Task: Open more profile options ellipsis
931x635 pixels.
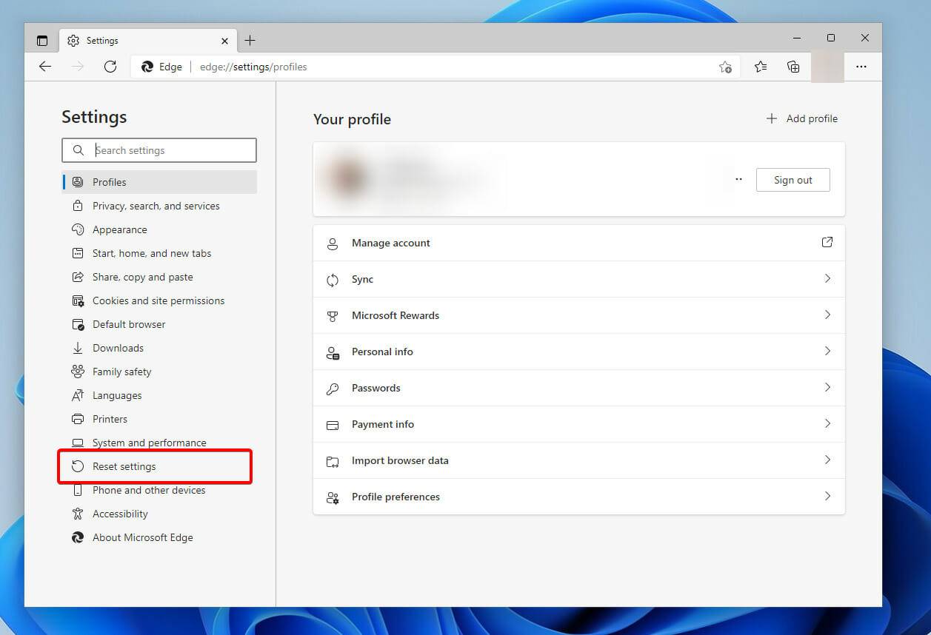Action: pyautogui.click(x=738, y=180)
